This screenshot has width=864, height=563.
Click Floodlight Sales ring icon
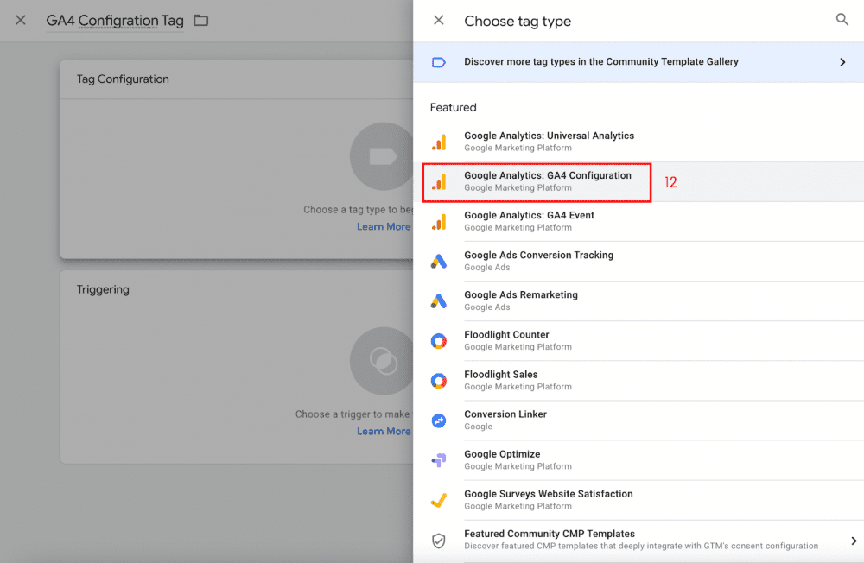pos(439,381)
